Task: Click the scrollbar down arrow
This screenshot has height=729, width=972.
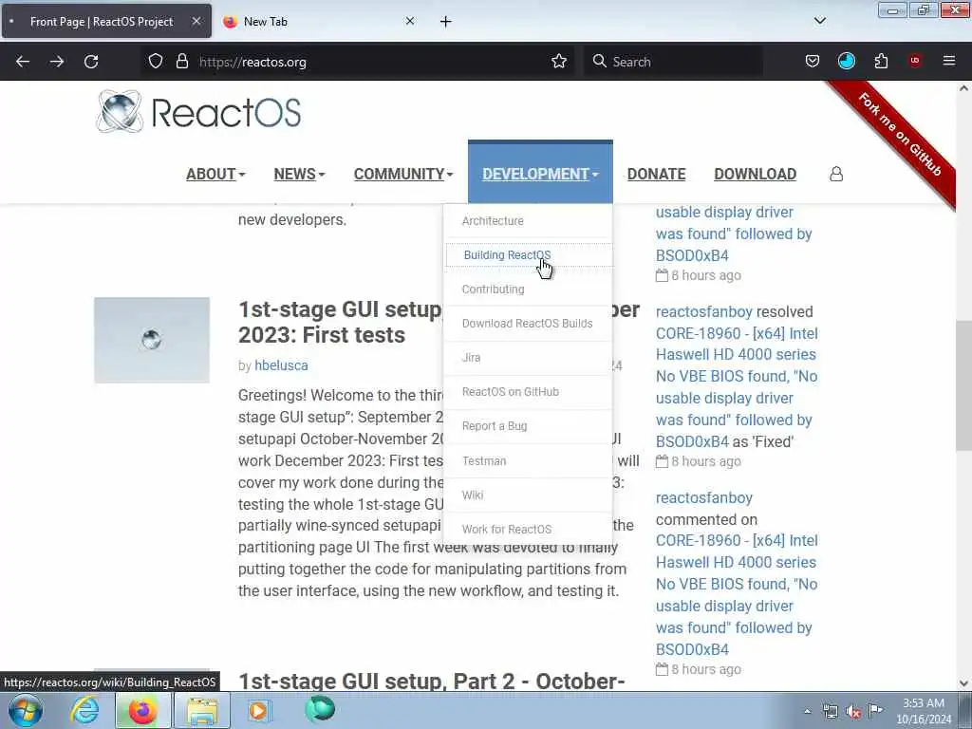Action: pos(963,683)
